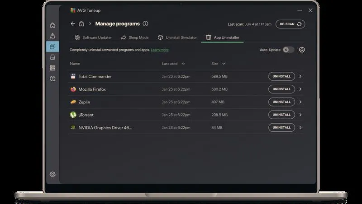Click the Total Commander program name
The width and height of the screenshot is (362, 204).
95,76
